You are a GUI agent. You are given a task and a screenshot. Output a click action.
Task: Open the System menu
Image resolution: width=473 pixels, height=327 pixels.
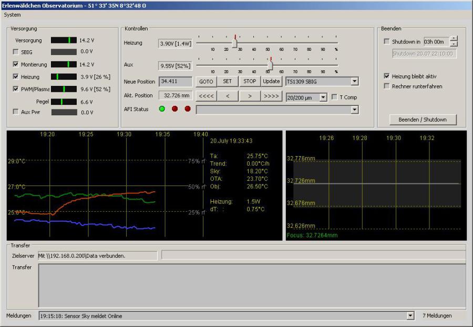[12, 15]
